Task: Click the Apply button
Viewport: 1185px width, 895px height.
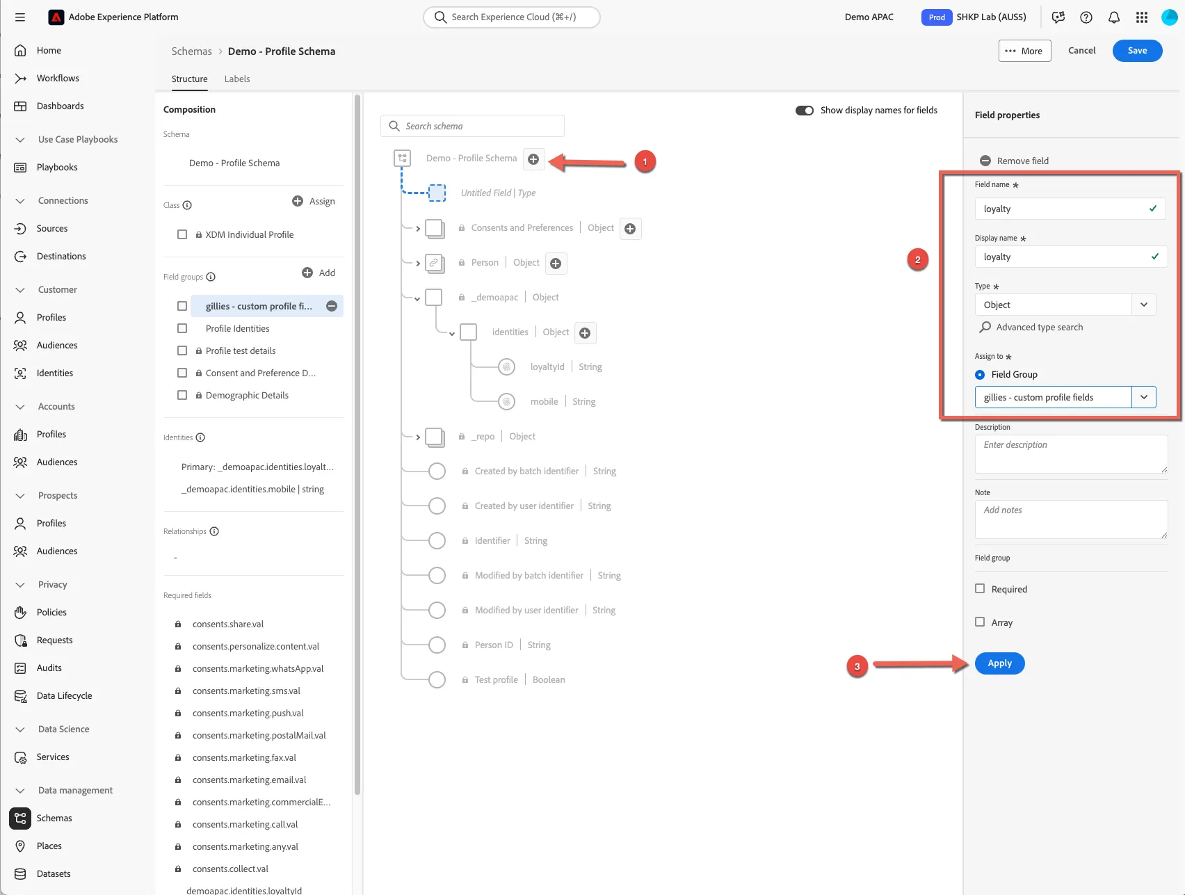Action: coord(999,663)
